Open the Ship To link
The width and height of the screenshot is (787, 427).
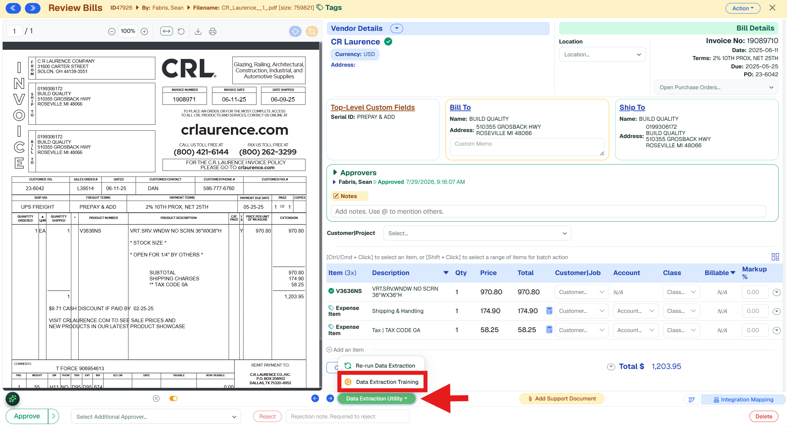(x=632, y=107)
